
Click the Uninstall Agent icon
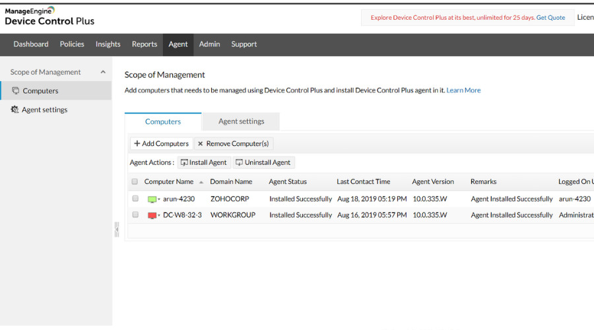239,162
